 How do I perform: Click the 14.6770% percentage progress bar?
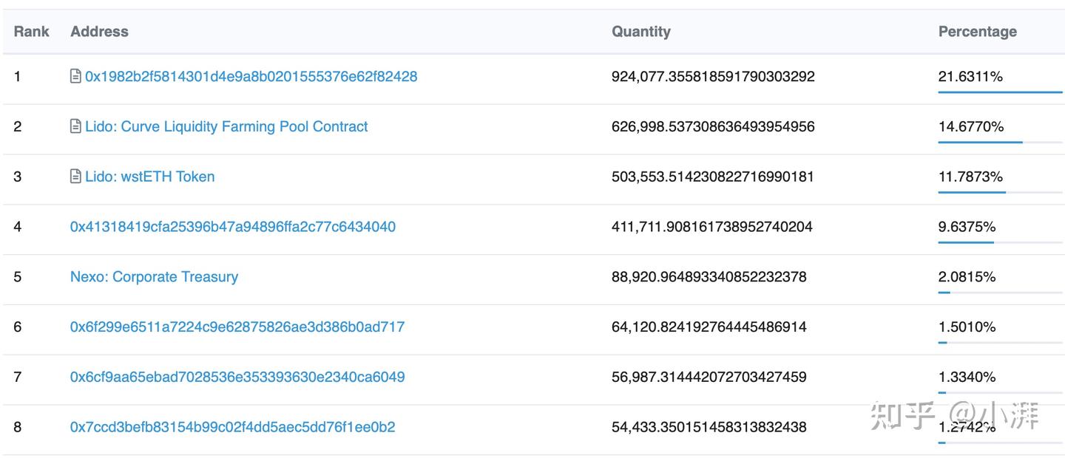[x=999, y=142]
